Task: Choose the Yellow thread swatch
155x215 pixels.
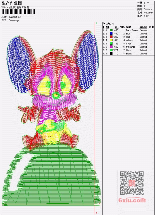Action: pos(111,40)
